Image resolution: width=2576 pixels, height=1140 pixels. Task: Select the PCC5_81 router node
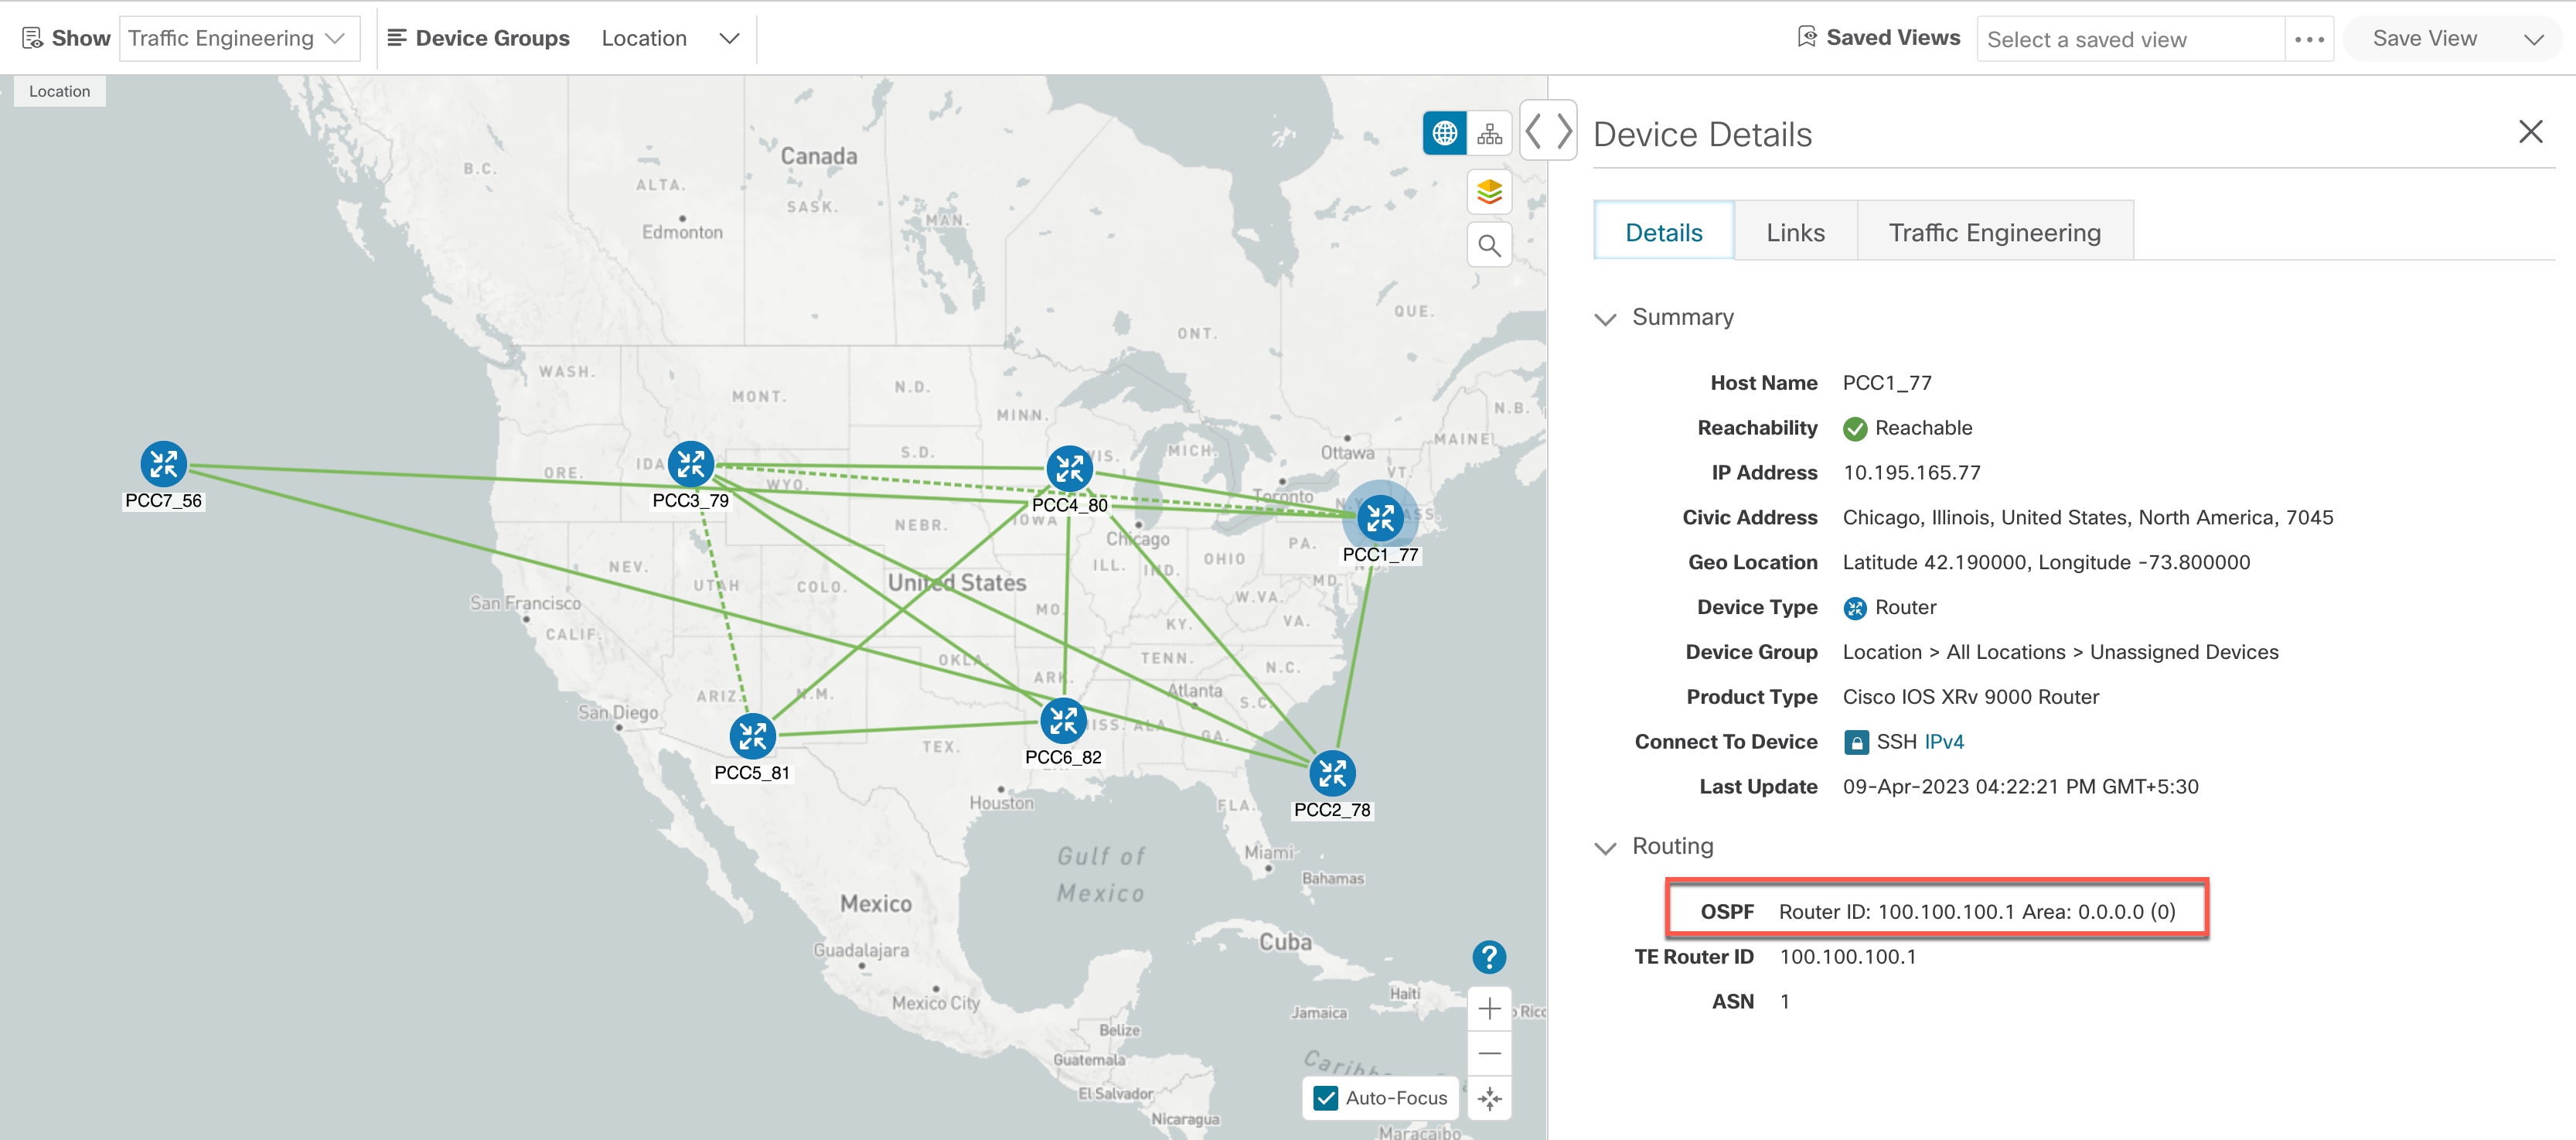pos(752,736)
